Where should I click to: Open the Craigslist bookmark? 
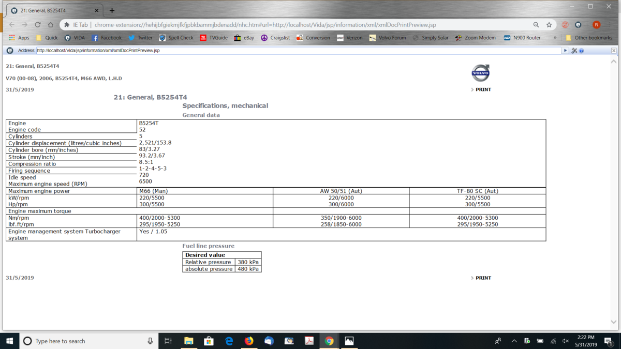pyautogui.click(x=275, y=38)
